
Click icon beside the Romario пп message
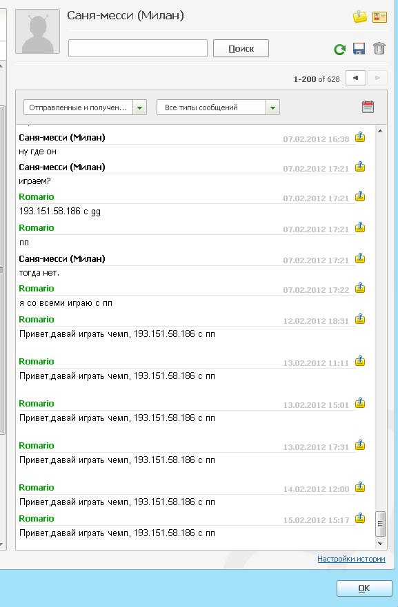coord(360,227)
